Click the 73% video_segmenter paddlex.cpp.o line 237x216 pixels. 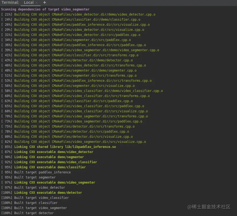pyautogui.click(x=72, y=121)
